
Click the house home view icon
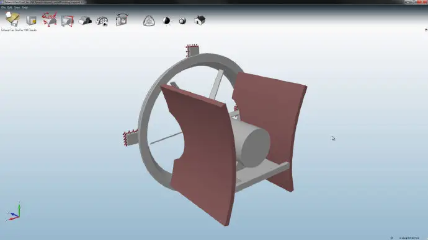pyautogui.click(x=200, y=20)
